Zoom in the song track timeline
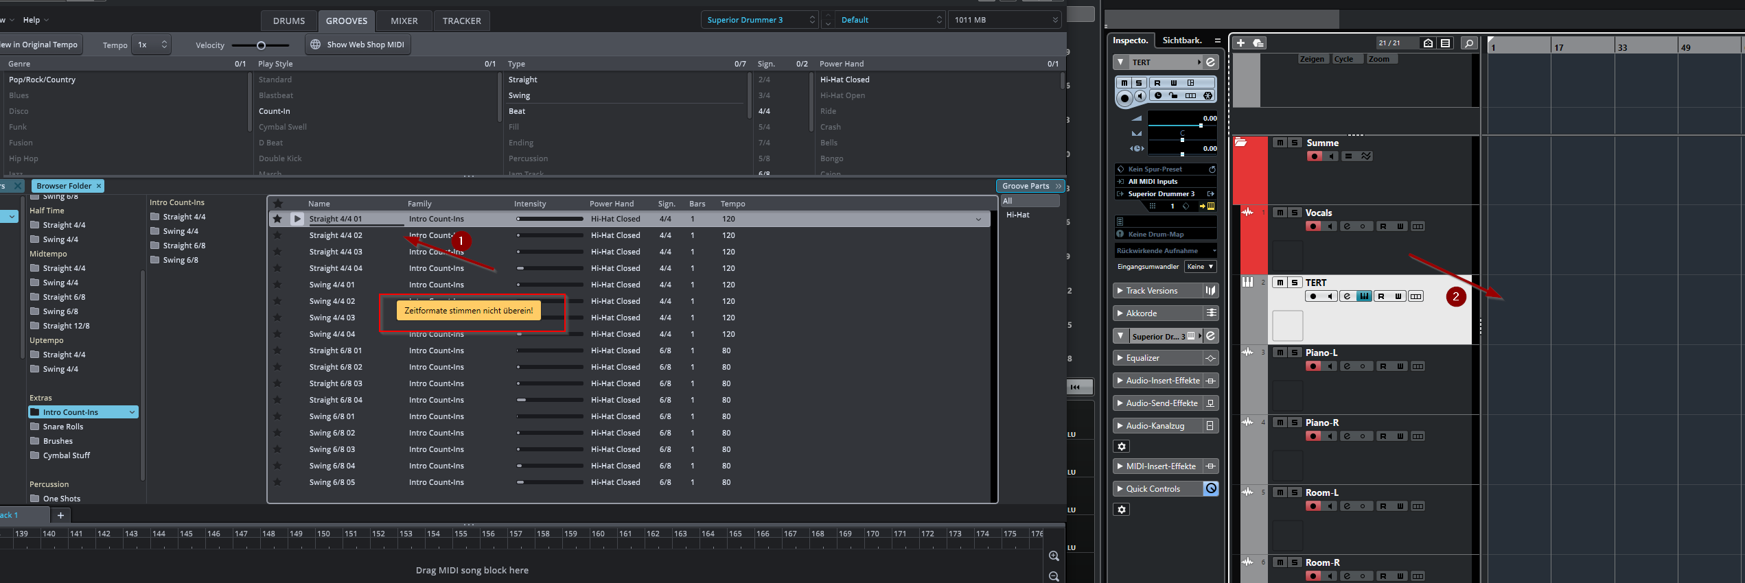 pyautogui.click(x=1054, y=556)
